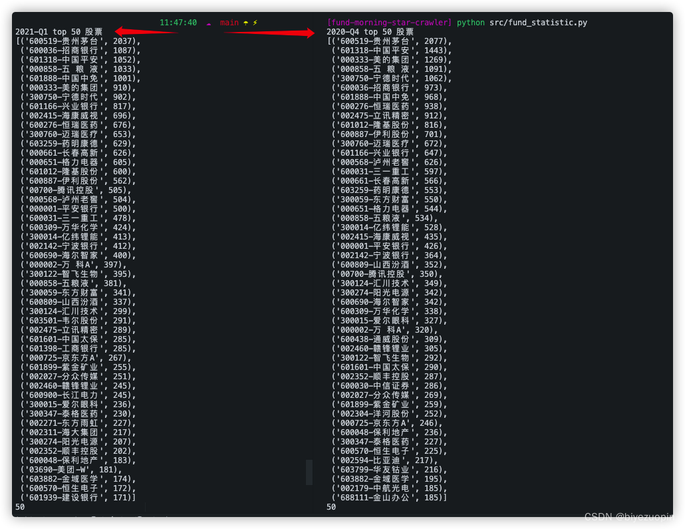This screenshot has height=529, width=685.
Task: Select the 002594-比亚迪 row with 217
Action: [x=384, y=460]
